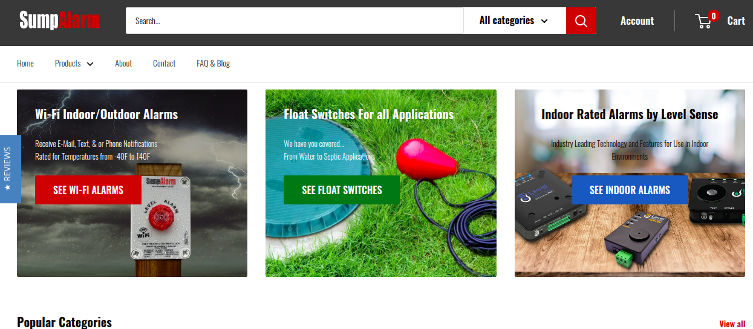Click View all popular categories
Image resolution: width=753 pixels, height=329 pixels.
[x=732, y=324]
